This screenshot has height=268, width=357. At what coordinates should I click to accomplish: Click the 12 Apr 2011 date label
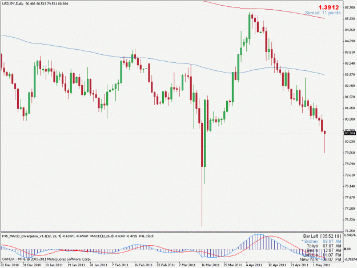pos(277,265)
